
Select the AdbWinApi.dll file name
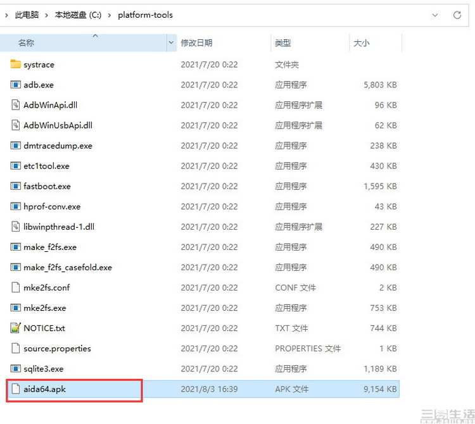(51, 105)
